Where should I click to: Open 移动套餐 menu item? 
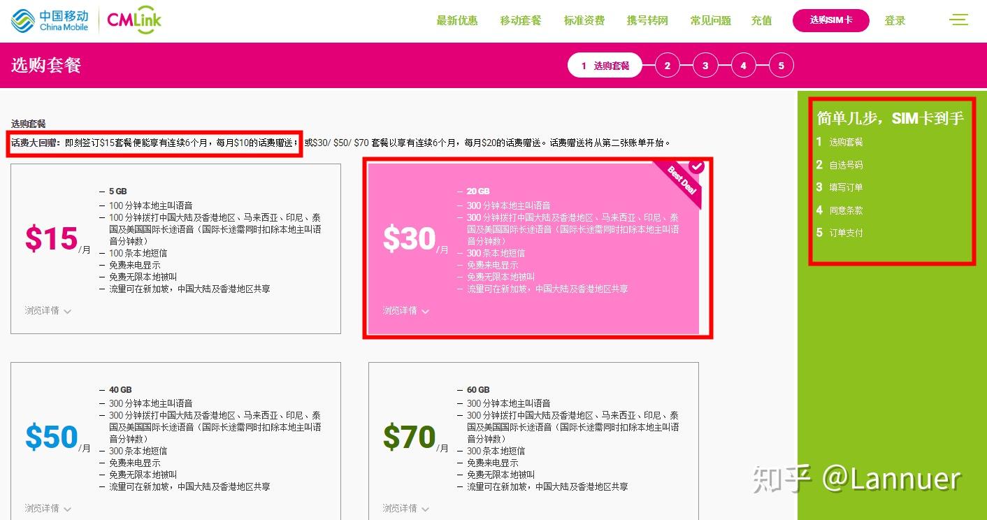coord(521,20)
